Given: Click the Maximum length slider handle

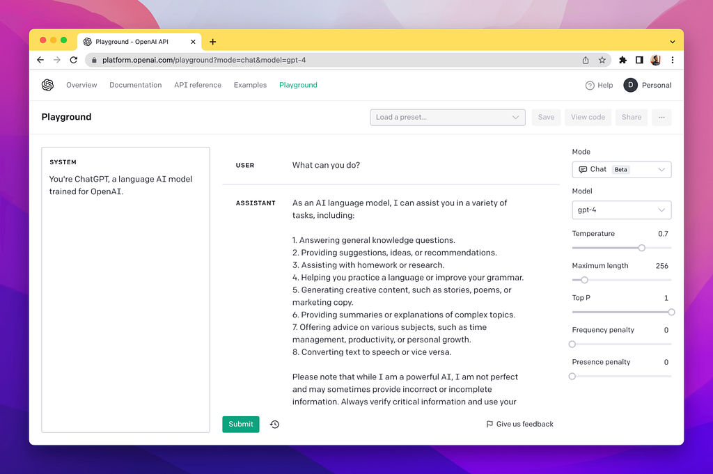Looking at the screenshot, I should [585, 280].
